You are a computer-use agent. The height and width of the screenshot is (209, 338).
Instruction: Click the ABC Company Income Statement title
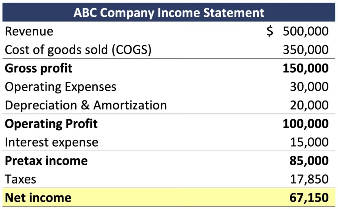click(x=169, y=13)
